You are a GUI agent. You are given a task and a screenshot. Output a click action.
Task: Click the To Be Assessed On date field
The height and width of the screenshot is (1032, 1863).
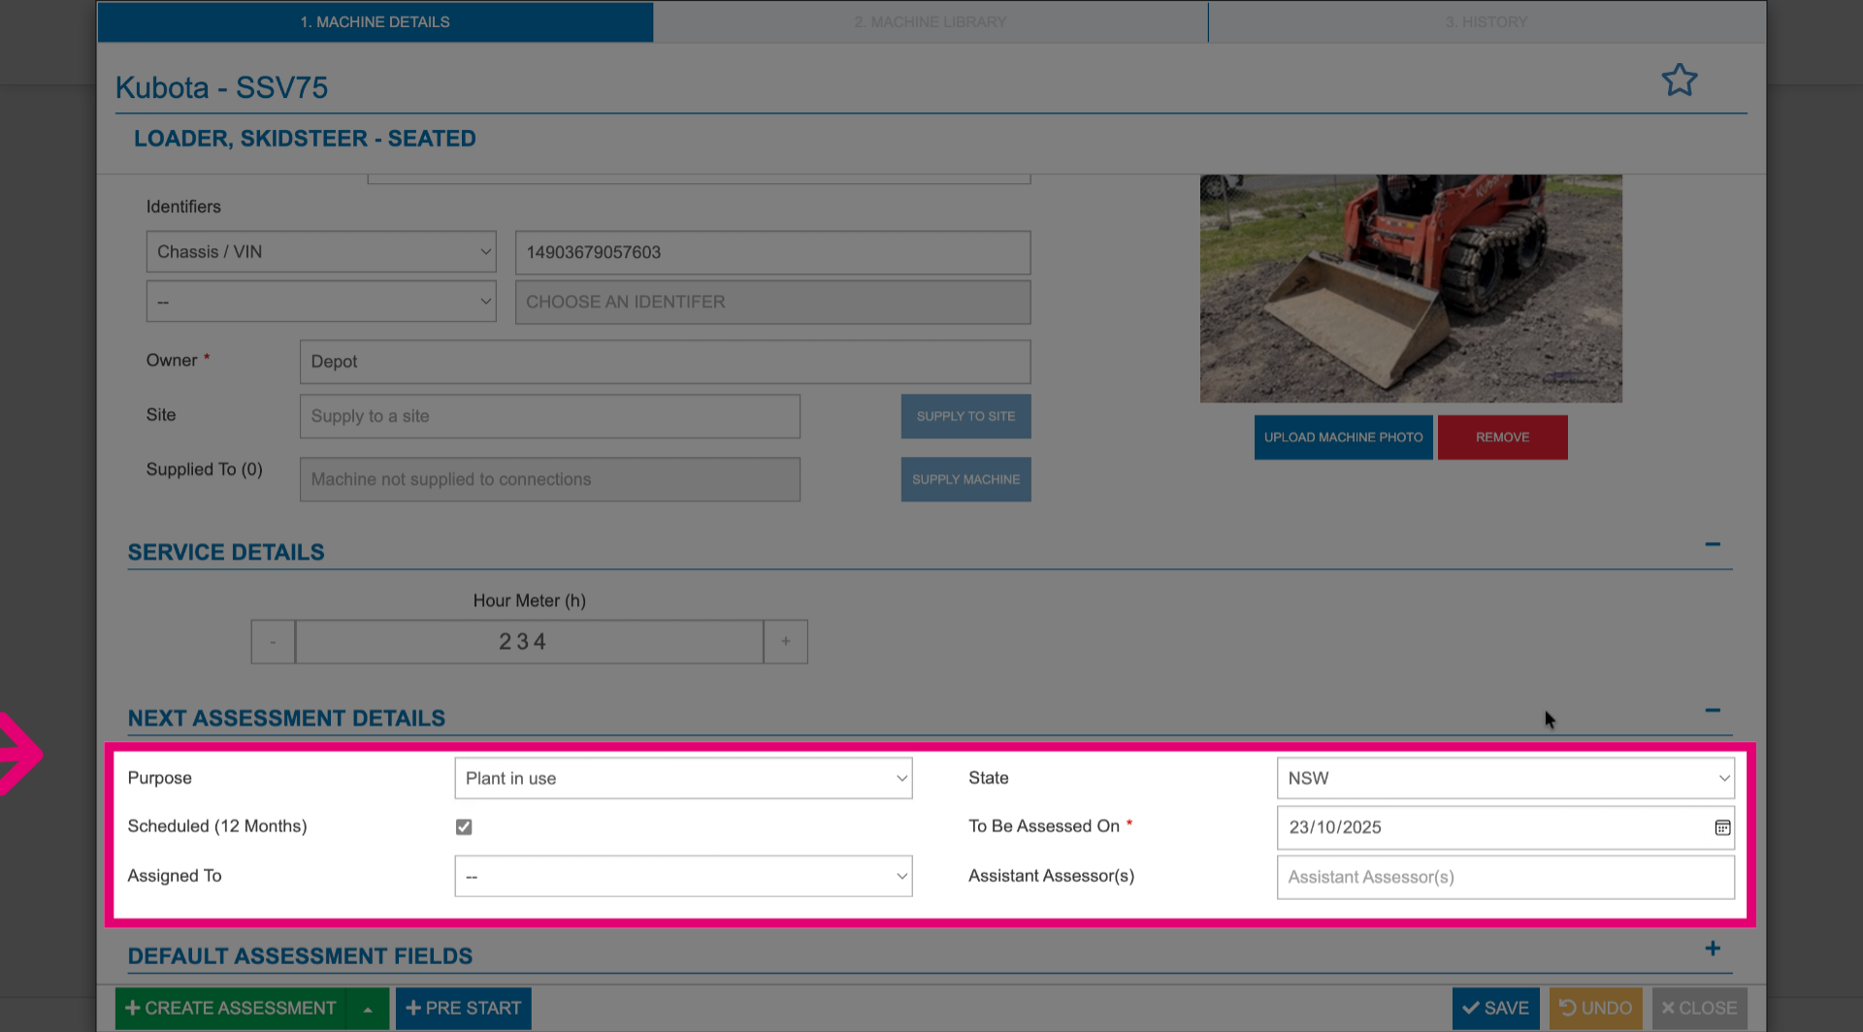pyautogui.click(x=1505, y=827)
